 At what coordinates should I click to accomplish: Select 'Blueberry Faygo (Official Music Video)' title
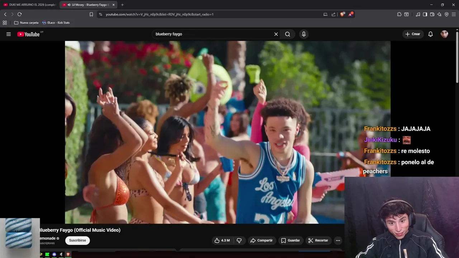tap(80, 230)
